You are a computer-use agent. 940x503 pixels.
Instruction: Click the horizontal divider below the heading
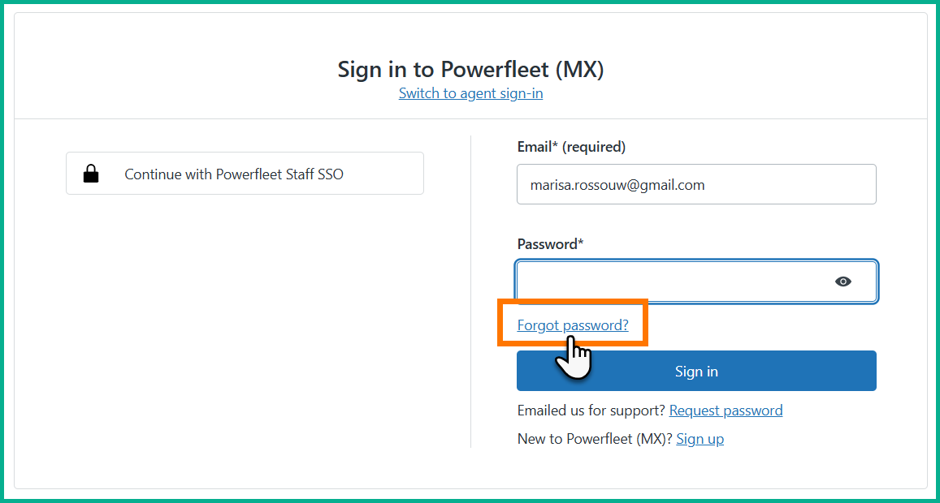(x=244, y=119)
